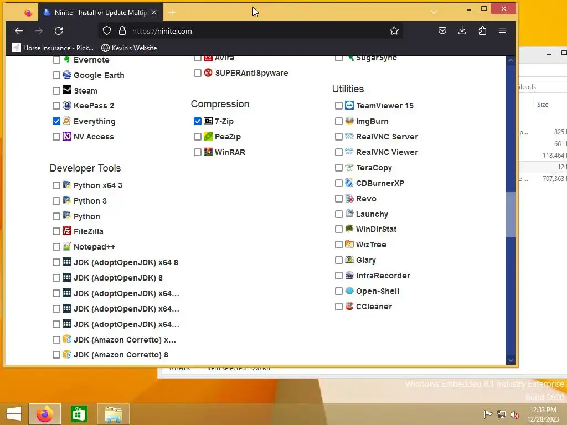This screenshot has width=567, height=425.
Task: Open the Windows Start button
Action: pos(14,414)
